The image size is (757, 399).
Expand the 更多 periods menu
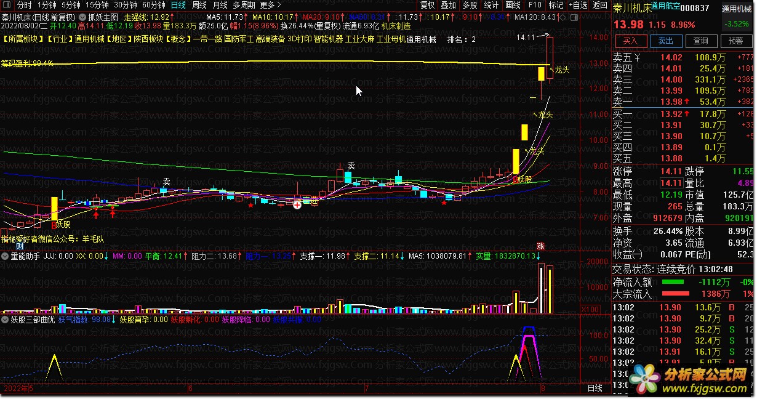coord(271,5)
